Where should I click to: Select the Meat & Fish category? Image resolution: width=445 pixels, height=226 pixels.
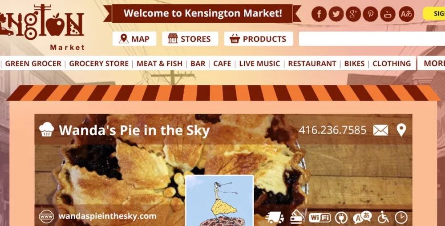coord(159,64)
